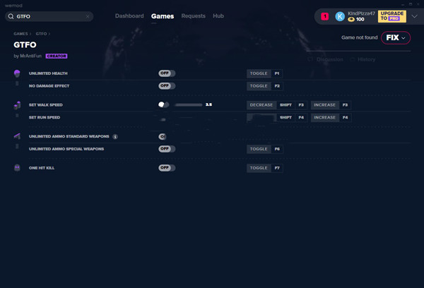Click Toggle hotkey button for No Damage Effect
Image resolution: width=424 pixels, height=288 pixels.
pyautogui.click(x=259, y=86)
